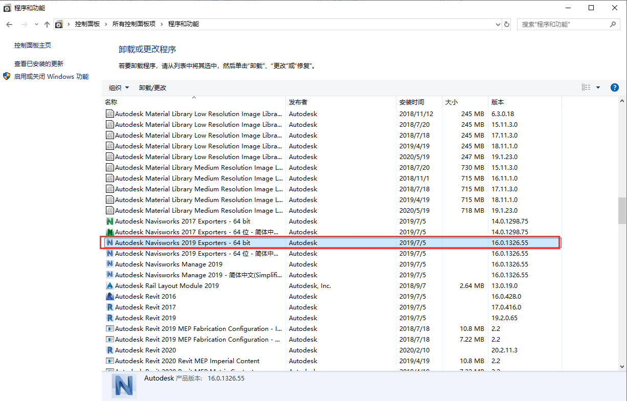Open the help question mark button
The width and height of the screenshot is (627, 401).
(615, 87)
